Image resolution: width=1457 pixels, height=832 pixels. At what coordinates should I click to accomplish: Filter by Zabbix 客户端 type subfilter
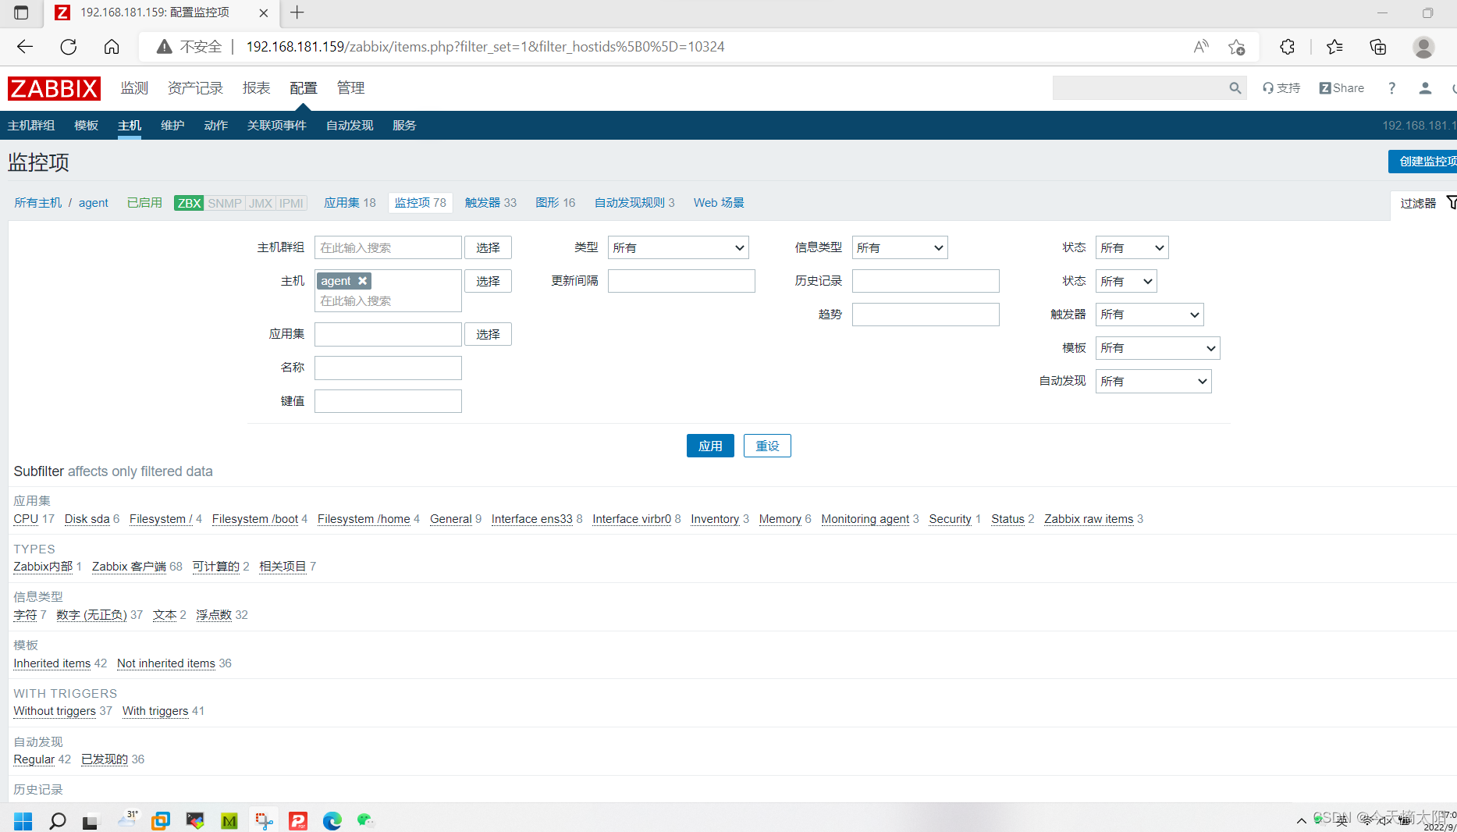pyautogui.click(x=129, y=567)
